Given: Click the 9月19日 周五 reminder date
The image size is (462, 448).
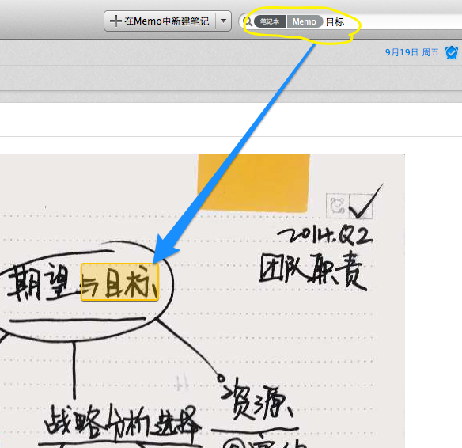Looking at the screenshot, I should [x=411, y=52].
